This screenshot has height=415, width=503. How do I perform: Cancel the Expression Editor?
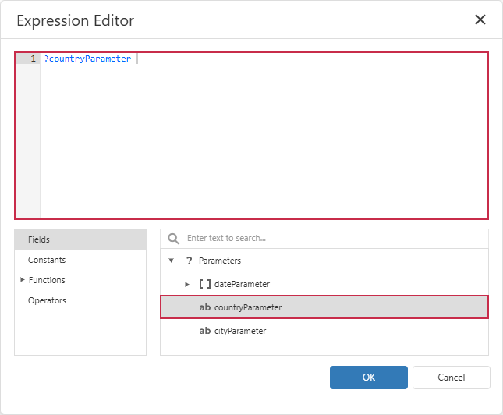coord(451,378)
